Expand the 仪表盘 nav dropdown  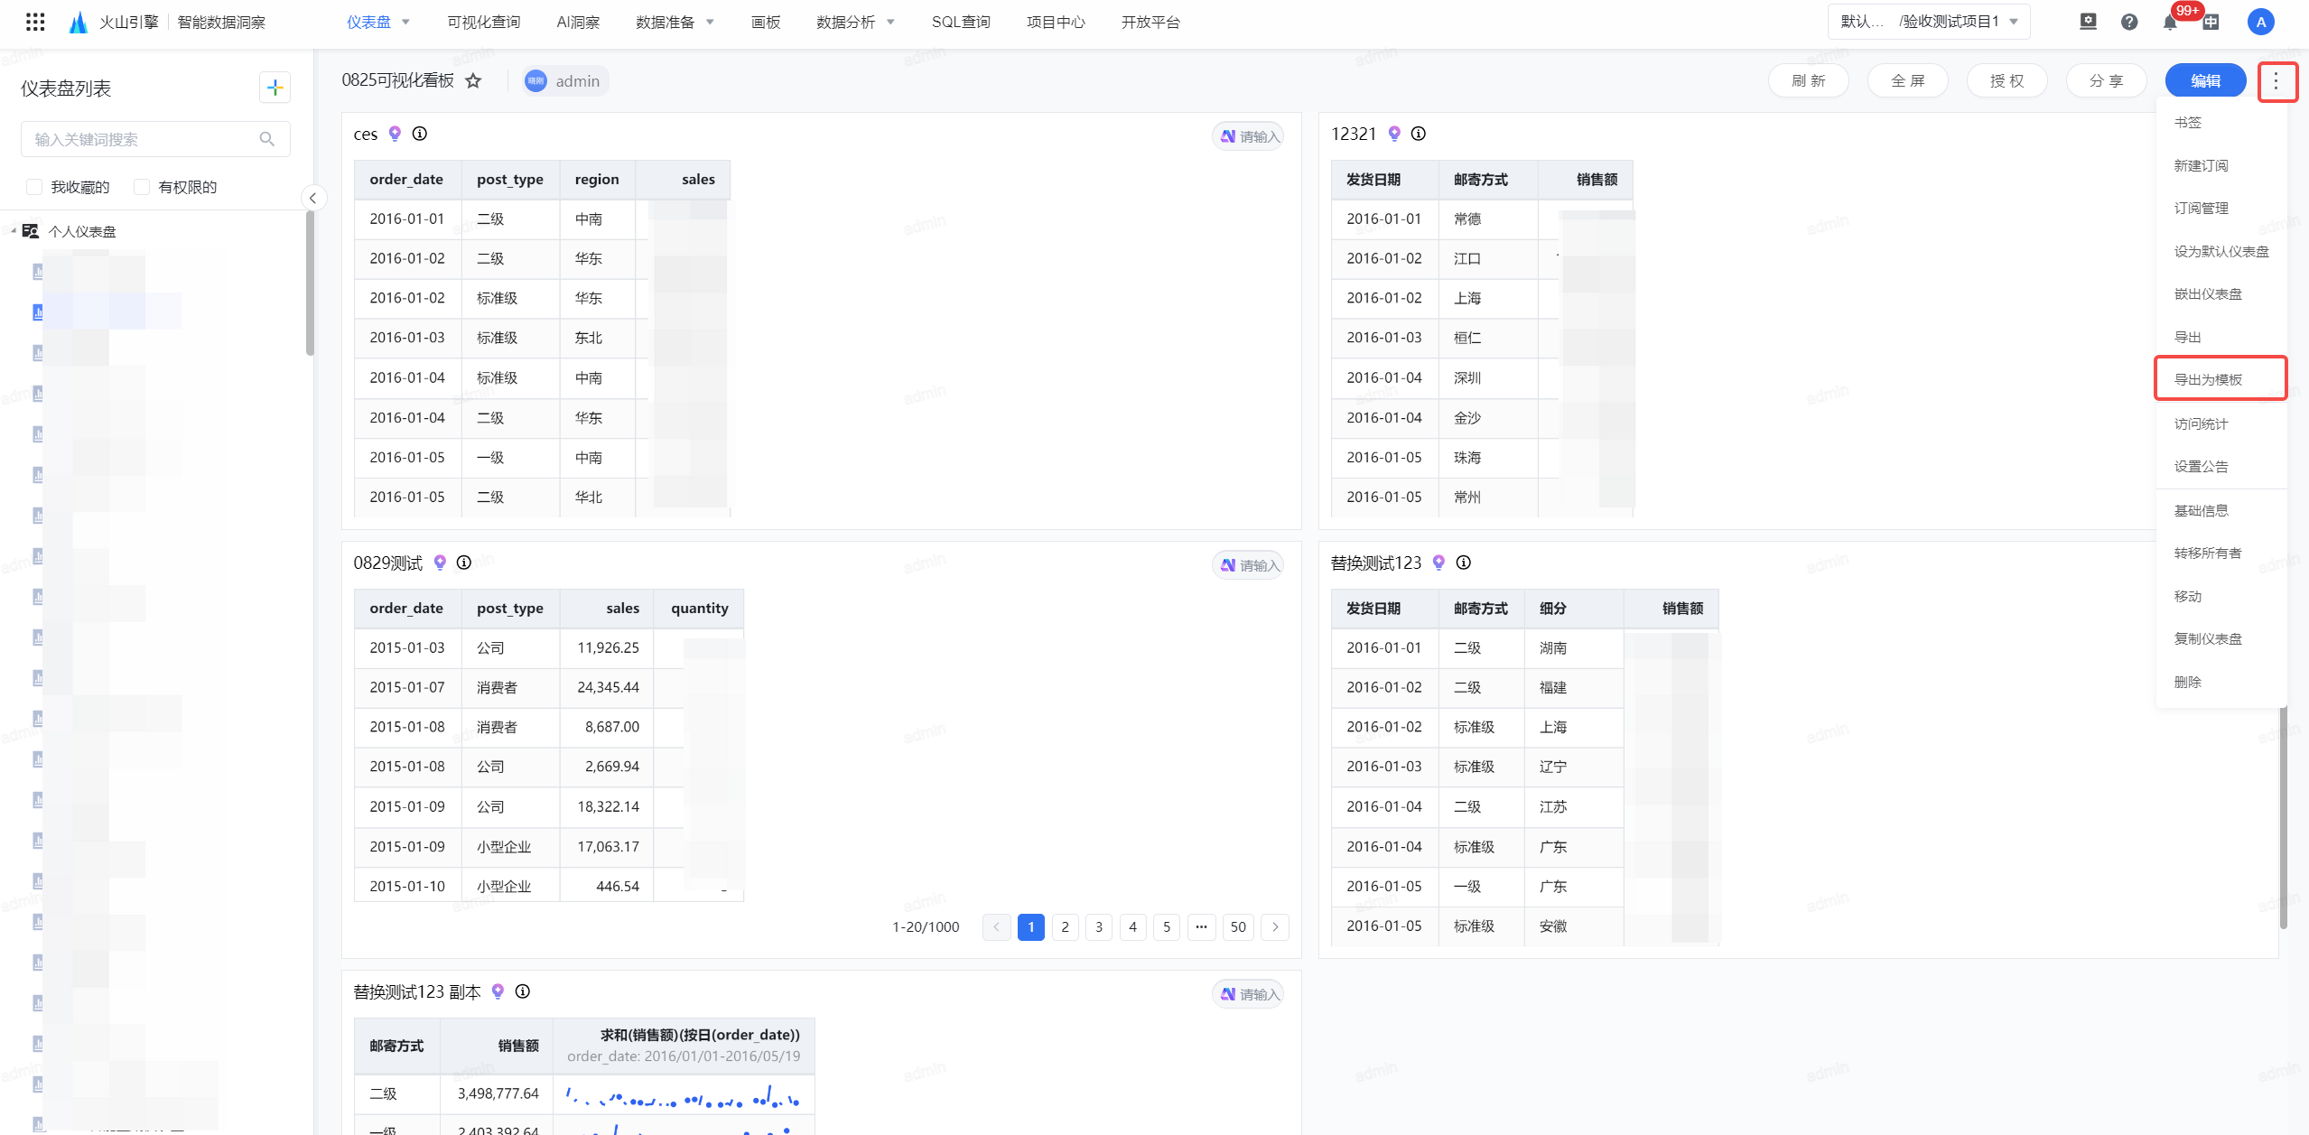pyautogui.click(x=405, y=23)
